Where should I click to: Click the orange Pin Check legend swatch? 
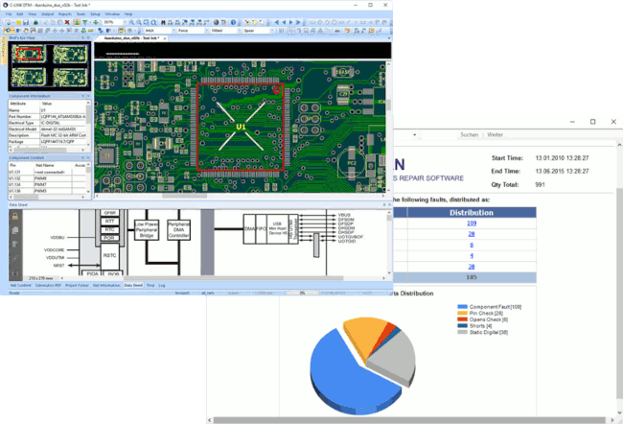point(462,314)
